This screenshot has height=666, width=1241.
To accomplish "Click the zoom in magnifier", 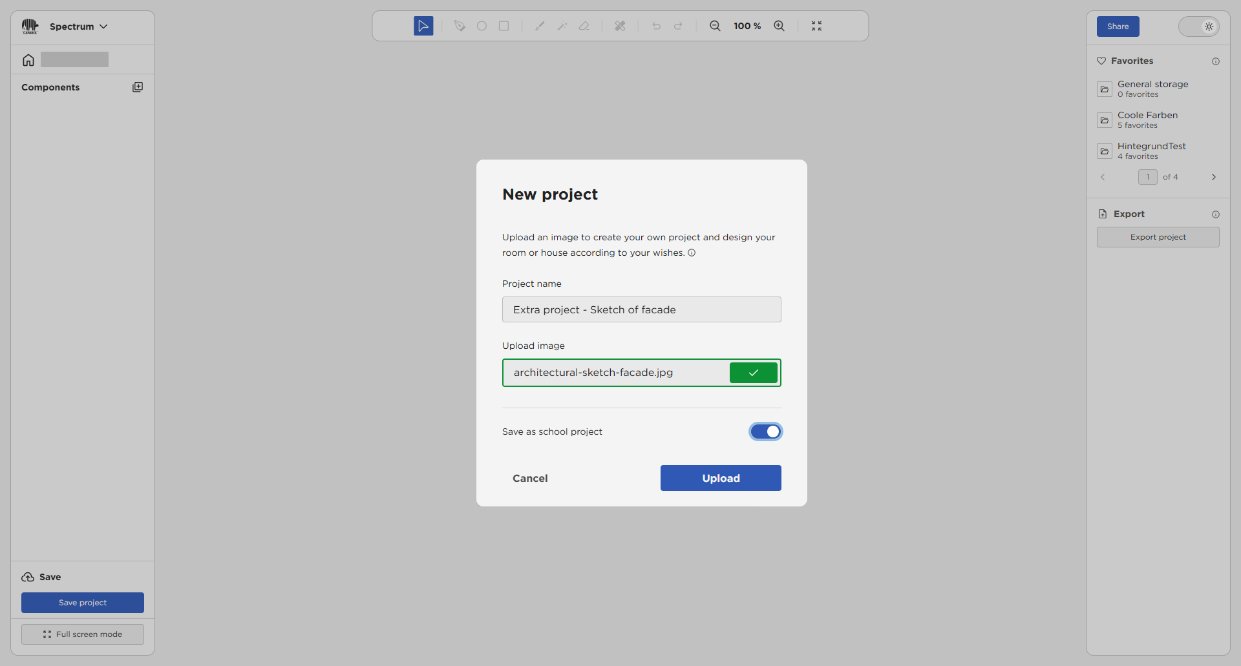I will tap(780, 26).
